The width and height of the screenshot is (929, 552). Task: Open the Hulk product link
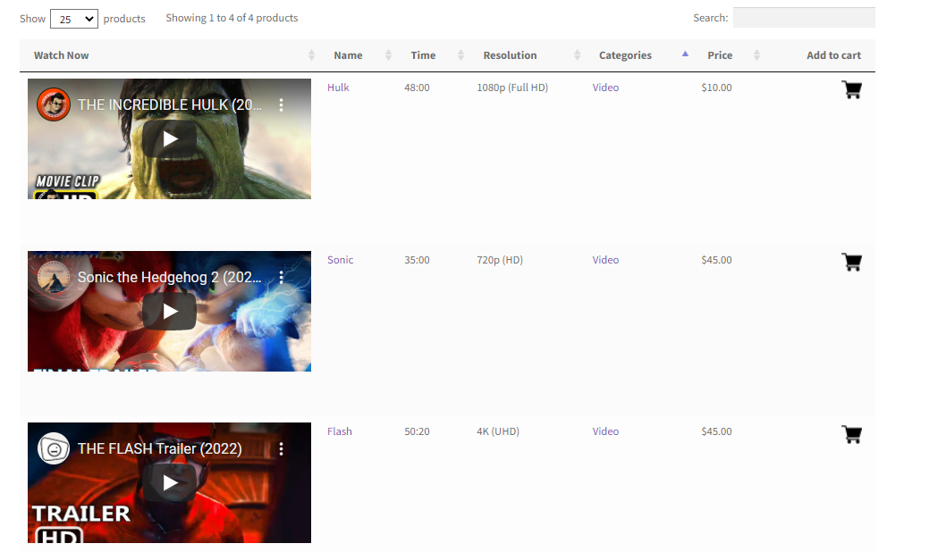(x=338, y=88)
